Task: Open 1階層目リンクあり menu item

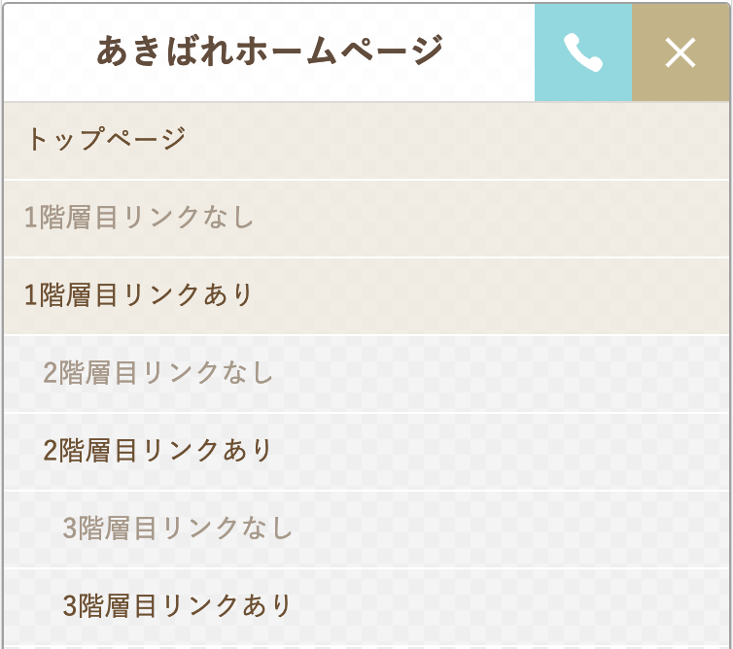Action: point(366,295)
